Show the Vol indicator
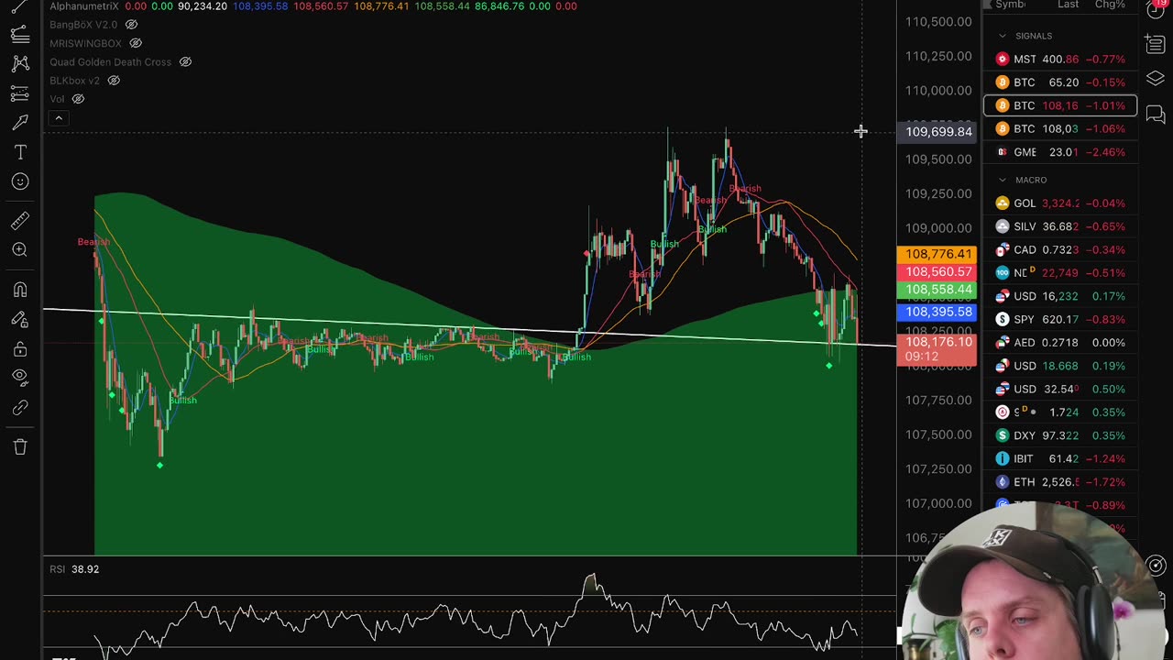The height and width of the screenshot is (660, 1173). click(78, 99)
